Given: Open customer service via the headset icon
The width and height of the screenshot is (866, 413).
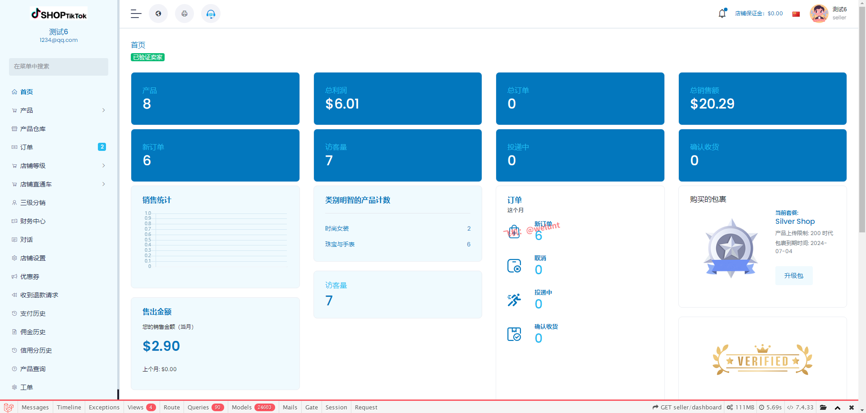Looking at the screenshot, I should 211,14.
